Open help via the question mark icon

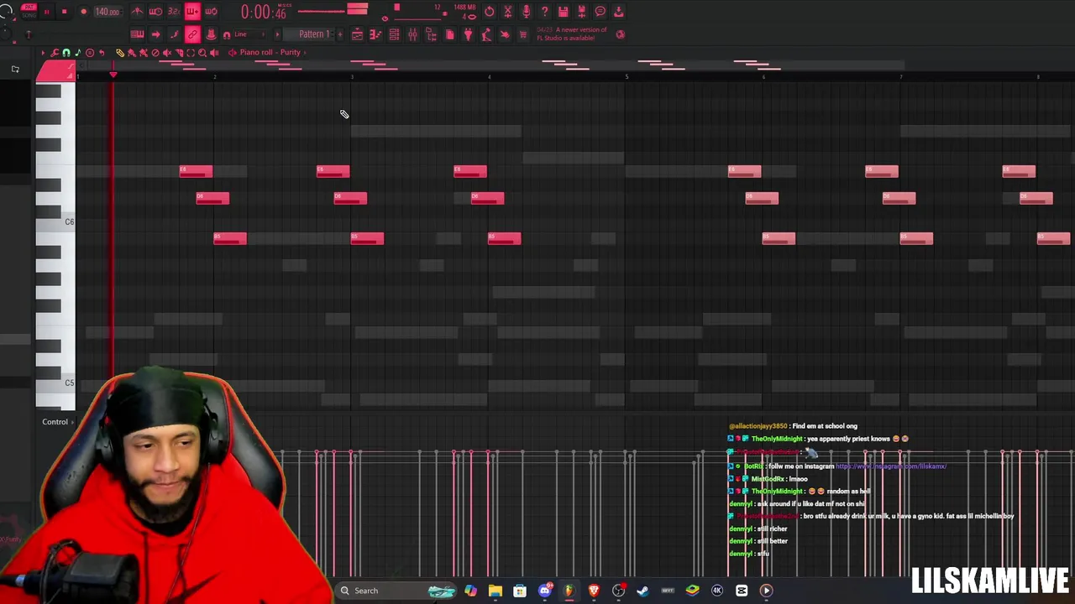click(x=544, y=12)
